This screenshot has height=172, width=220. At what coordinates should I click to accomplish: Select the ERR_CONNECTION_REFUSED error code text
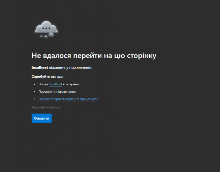[46, 107]
